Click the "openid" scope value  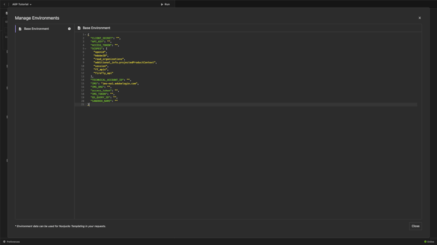pyautogui.click(x=100, y=52)
